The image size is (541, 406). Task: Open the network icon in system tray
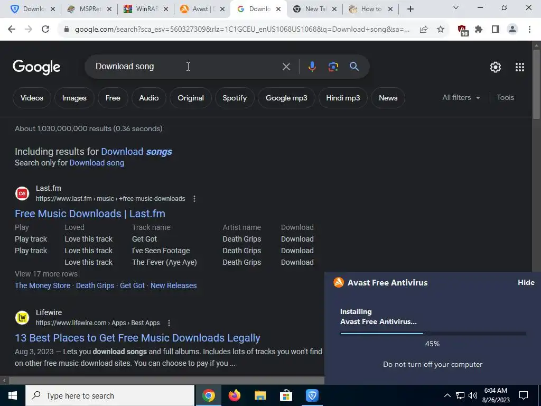tap(460, 395)
